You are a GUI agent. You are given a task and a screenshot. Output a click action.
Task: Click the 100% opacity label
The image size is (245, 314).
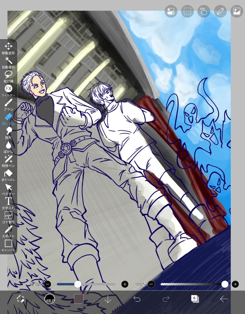click(x=140, y=284)
